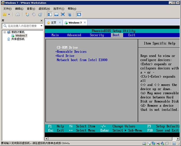Viewport: 181px width, 146px height.
Task: Close the Windows 7 tab
Action: [x=85, y=22]
